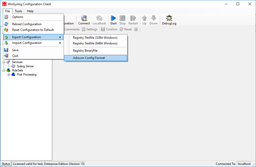Select Reset Configuration to Default
This screenshot has height=167, width=256.
tap(33, 30)
